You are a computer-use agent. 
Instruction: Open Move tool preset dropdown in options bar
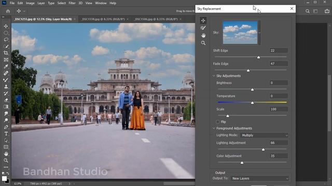pos(24,11)
